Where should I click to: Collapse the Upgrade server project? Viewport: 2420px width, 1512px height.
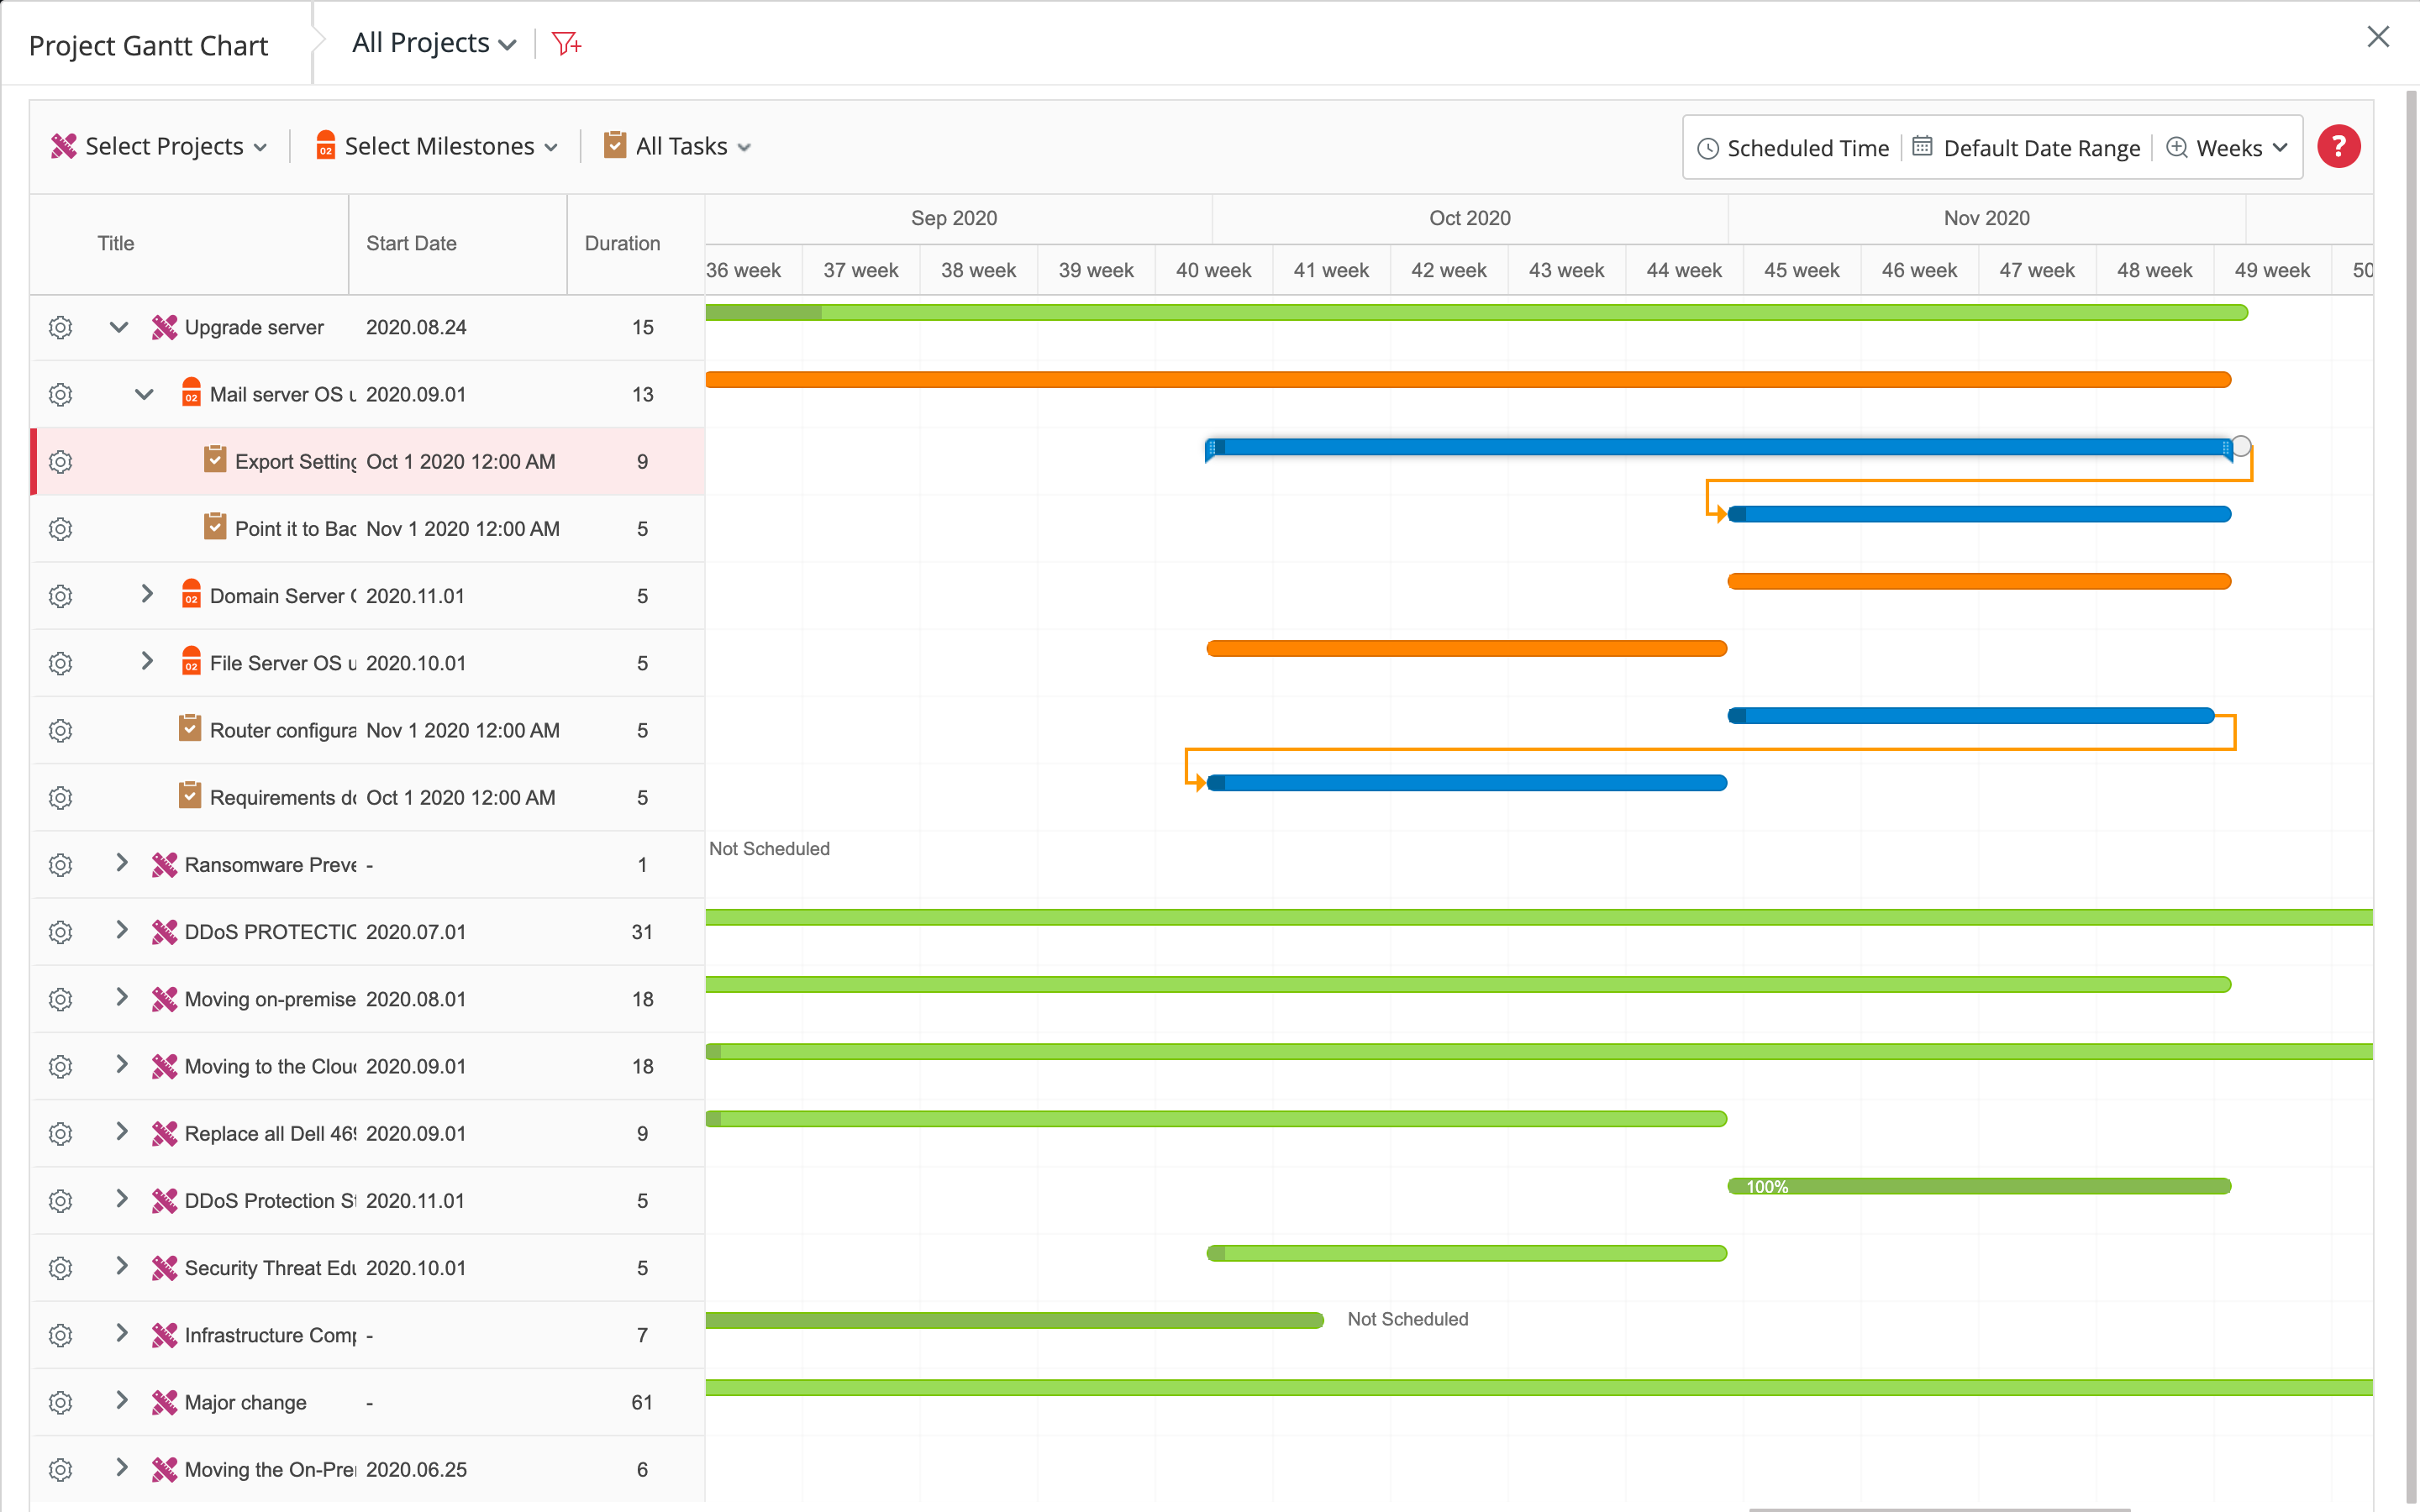(x=119, y=327)
